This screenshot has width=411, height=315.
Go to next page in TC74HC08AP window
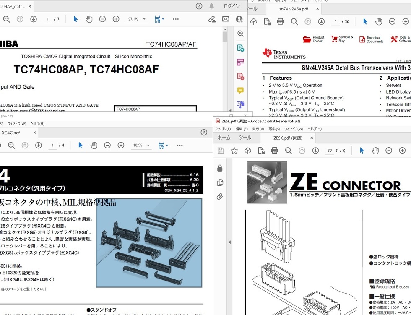pos(34,19)
